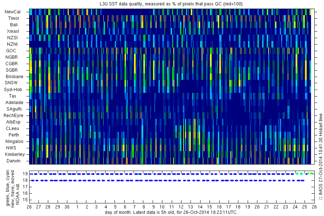Click the NOAA sat. vertical axis label
Screen dimensions: 324x216
(18, 193)
